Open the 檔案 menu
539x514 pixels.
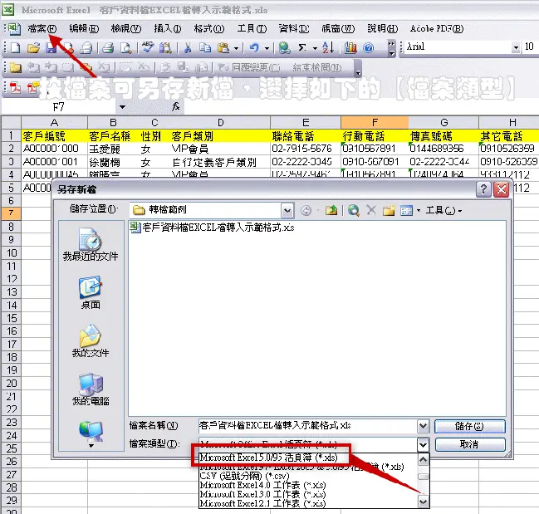[x=42, y=28]
